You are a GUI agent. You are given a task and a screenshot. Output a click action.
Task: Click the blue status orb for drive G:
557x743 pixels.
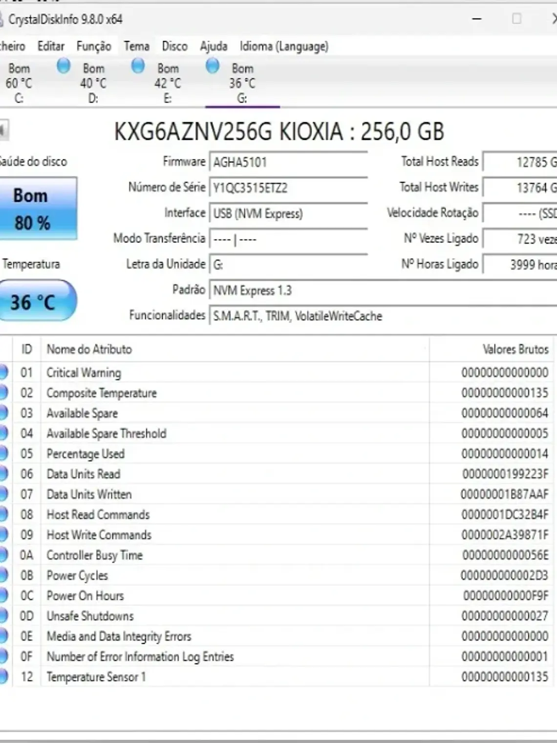pyautogui.click(x=213, y=66)
